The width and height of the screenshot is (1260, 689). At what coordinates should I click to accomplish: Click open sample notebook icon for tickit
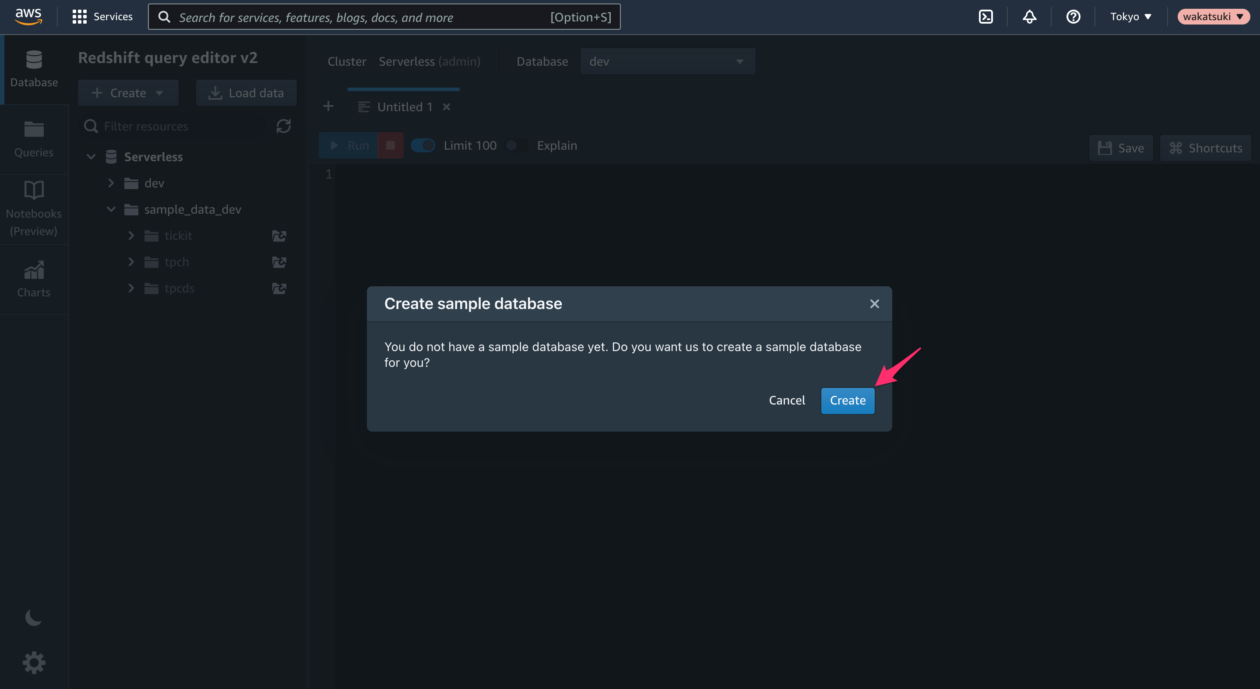click(279, 236)
